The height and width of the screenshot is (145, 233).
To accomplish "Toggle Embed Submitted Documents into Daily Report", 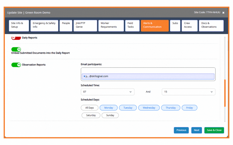I will [16, 49].
